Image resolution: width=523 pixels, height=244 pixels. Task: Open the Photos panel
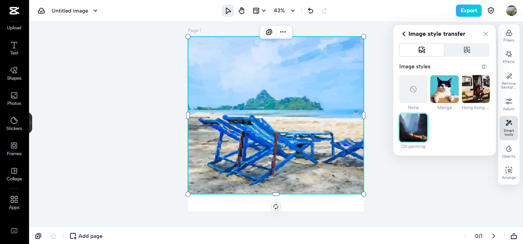pyautogui.click(x=14, y=99)
